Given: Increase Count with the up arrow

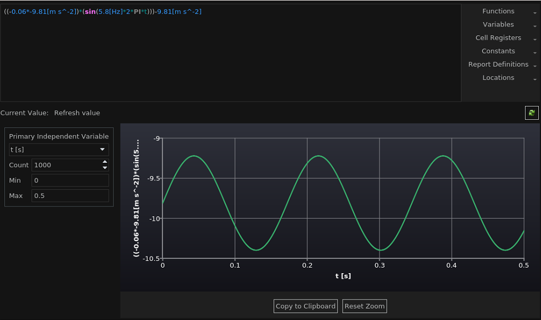Looking at the screenshot, I should pyautogui.click(x=105, y=162).
